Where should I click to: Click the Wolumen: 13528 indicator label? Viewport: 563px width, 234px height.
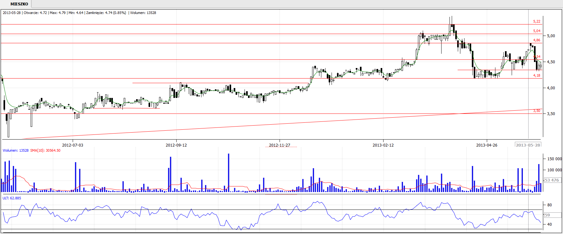[16, 151]
